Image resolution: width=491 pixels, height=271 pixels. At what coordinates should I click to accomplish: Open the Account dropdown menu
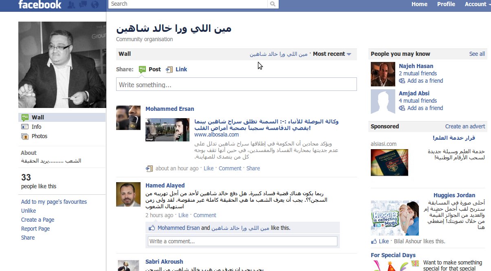pyautogui.click(x=477, y=4)
